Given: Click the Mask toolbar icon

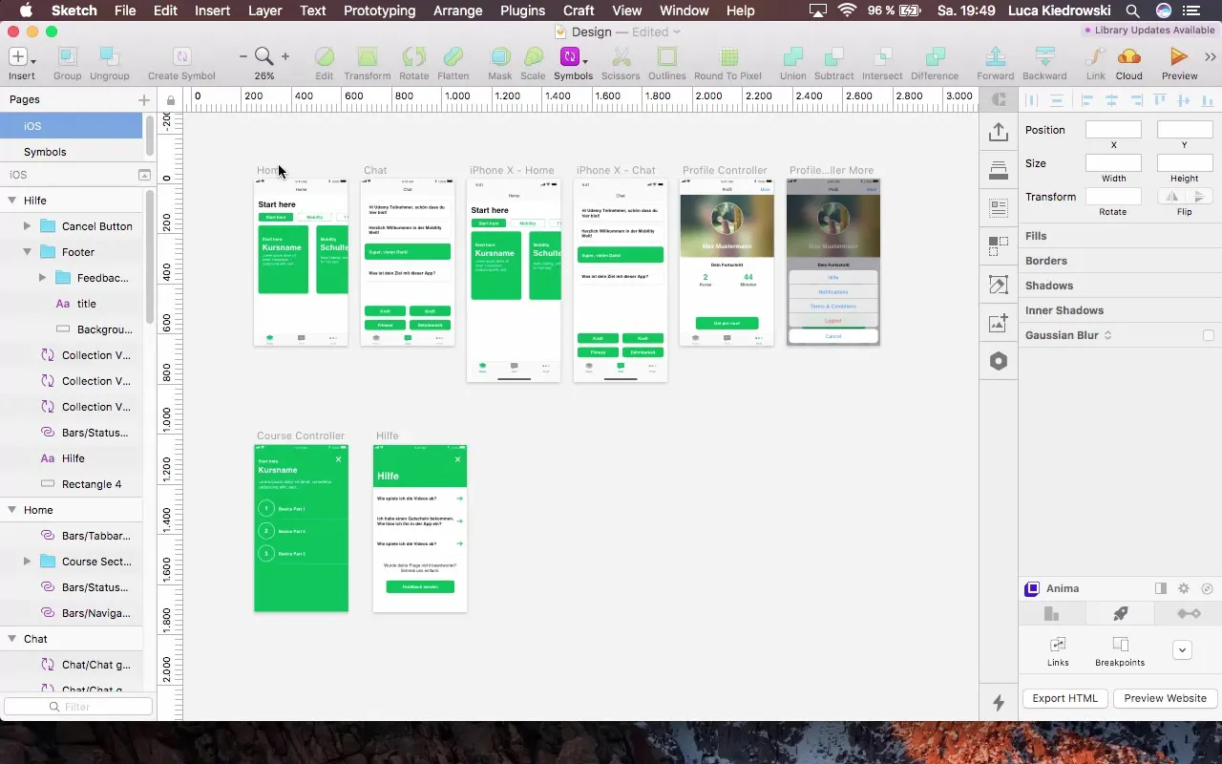Looking at the screenshot, I should [x=500, y=57].
